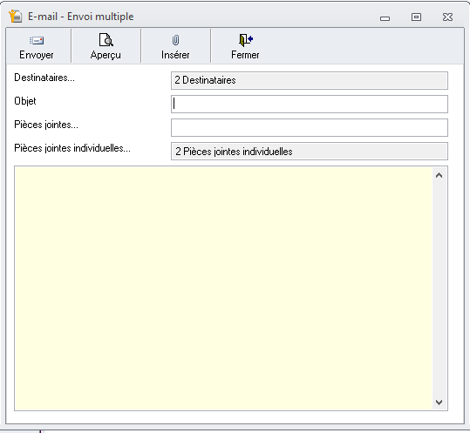Click the Fermer door exit icon
The image size is (470, 433).
tap(246, 40)
